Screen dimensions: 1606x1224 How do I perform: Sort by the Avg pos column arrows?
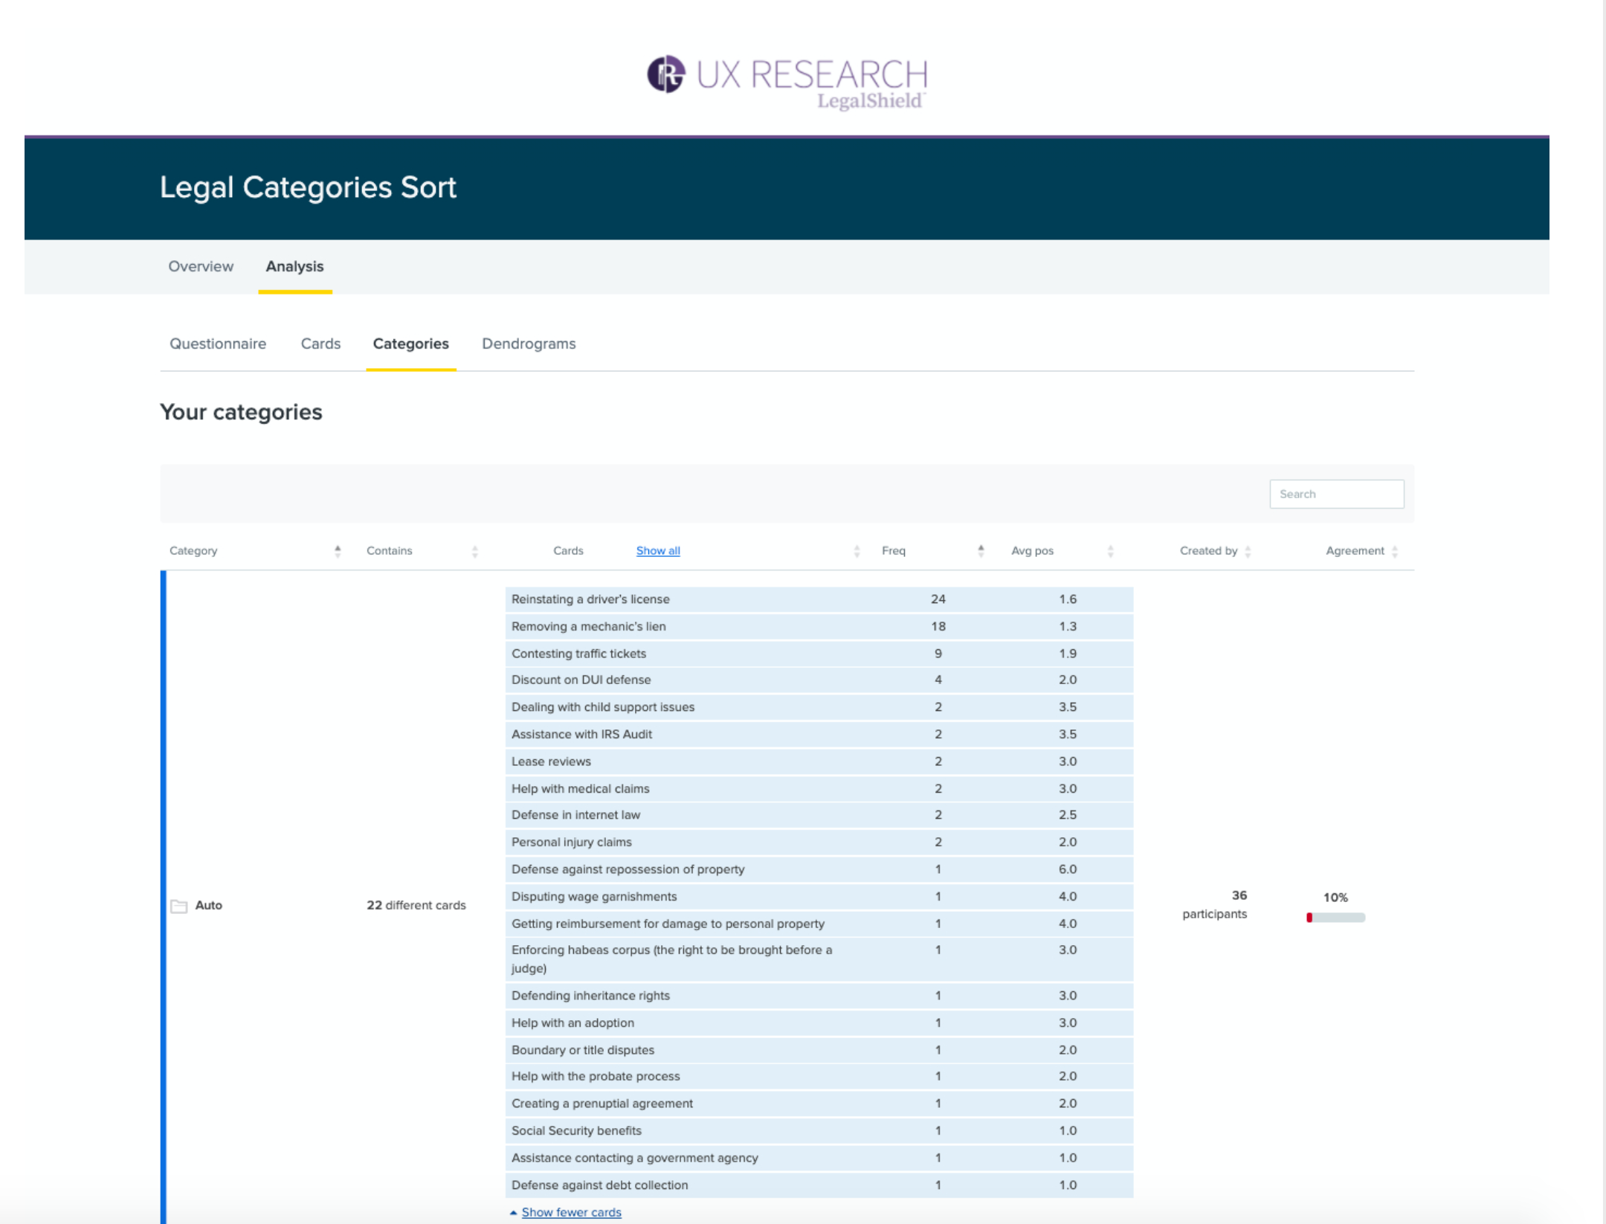click(x=1110, y=551)
